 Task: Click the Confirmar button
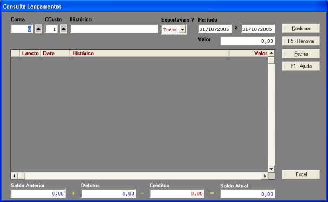coord(301,28)
